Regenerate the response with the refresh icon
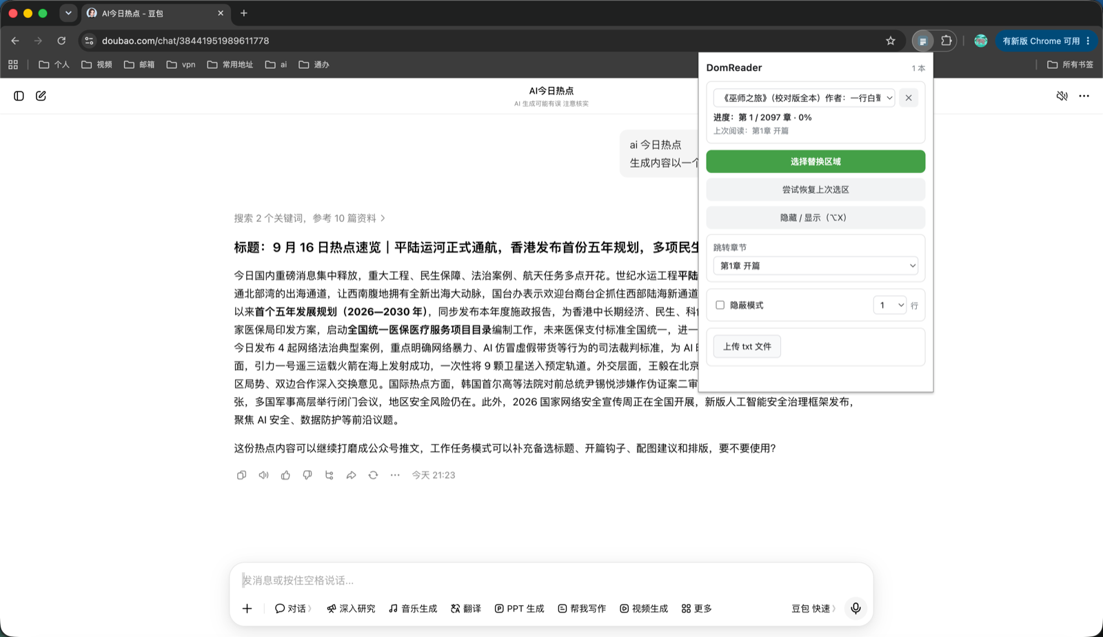This screenshot has width=1103, height=637. pyautogui.click(x=373, y=475)
